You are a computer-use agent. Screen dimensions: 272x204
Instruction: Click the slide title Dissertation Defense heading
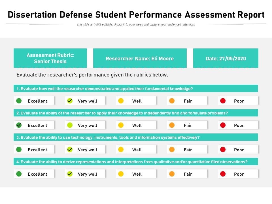tap(136, 15)
